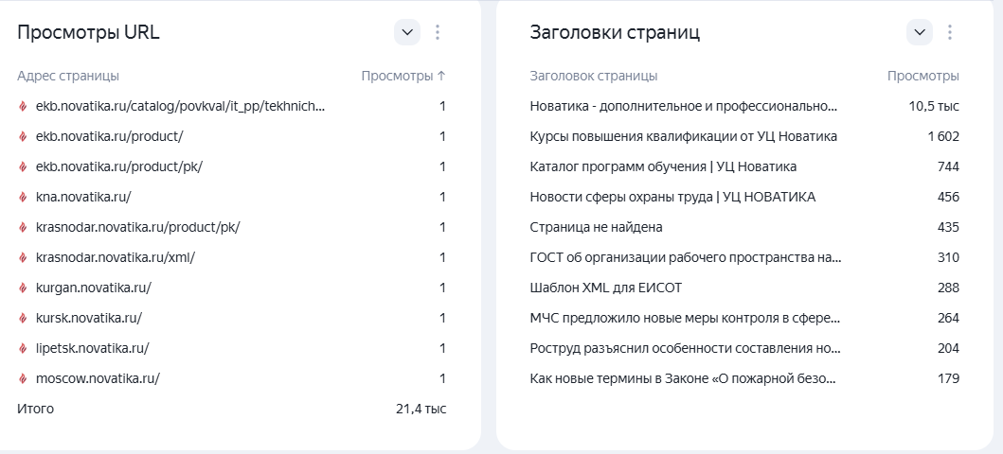1003x454 pixels.
Task: Click Просмотры header in Заголовки страниц table
Action: (x=923, y=76)
